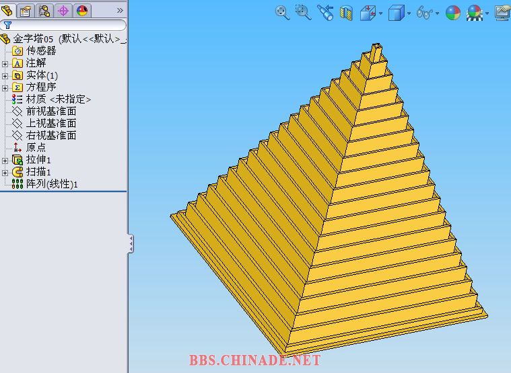The width and height of the screenshot is (511, 373).
Task: Switch to the PropertyManager tab
Action: click(26, 10)
